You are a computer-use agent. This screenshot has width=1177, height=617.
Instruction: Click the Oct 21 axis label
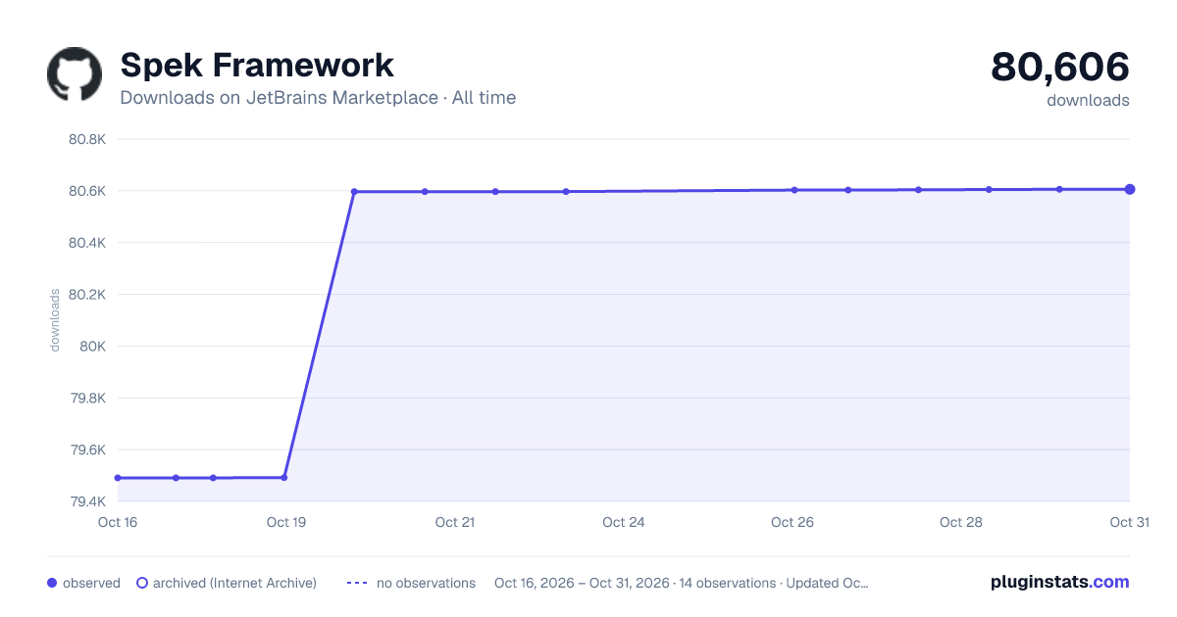pyautogui.click(x=455, y=522)
